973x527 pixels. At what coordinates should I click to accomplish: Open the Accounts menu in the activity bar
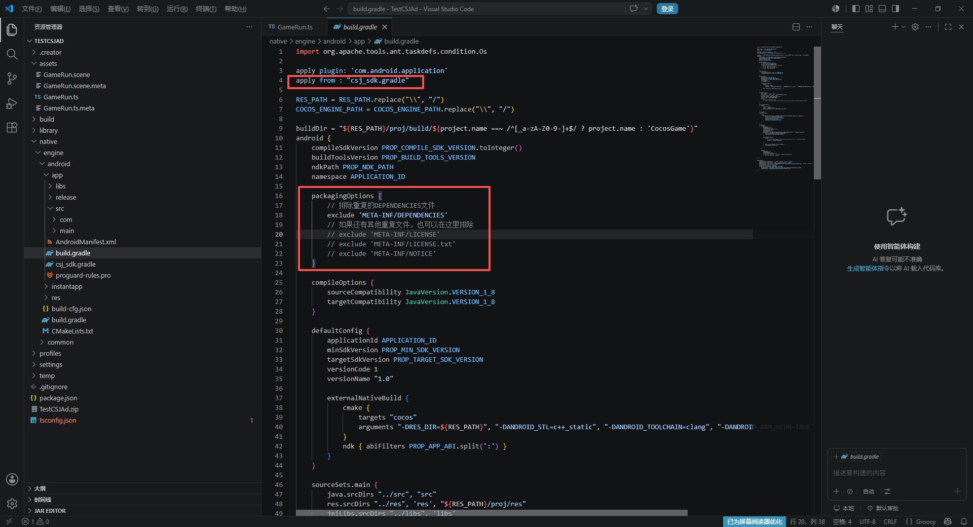point(12,479)
